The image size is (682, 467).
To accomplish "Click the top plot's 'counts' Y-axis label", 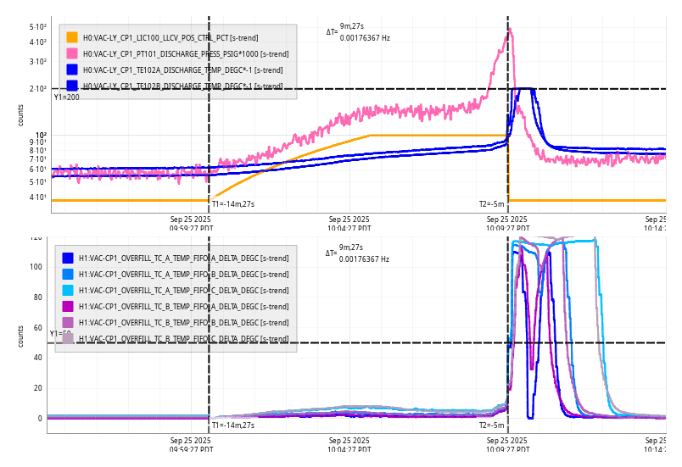I will (21, 115).
